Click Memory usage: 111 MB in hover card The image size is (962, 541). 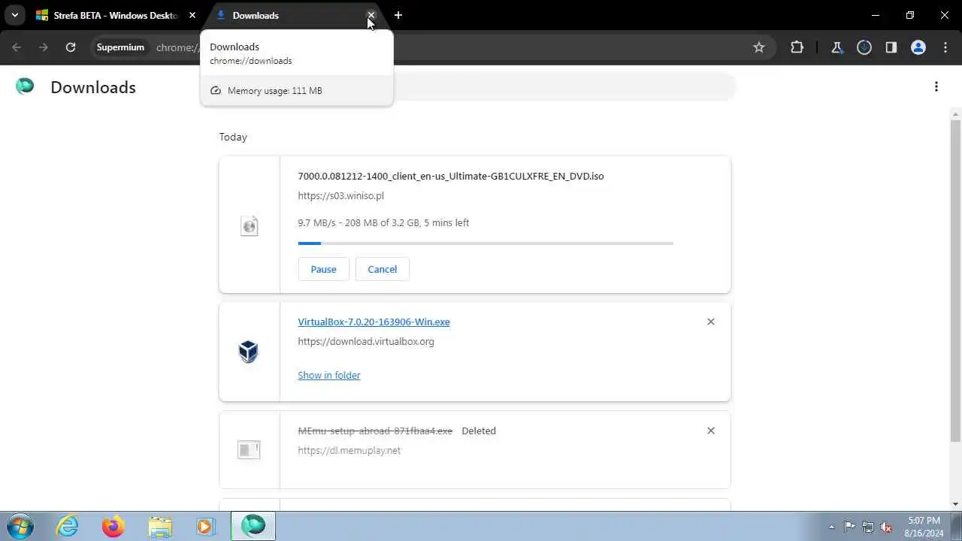274,90
